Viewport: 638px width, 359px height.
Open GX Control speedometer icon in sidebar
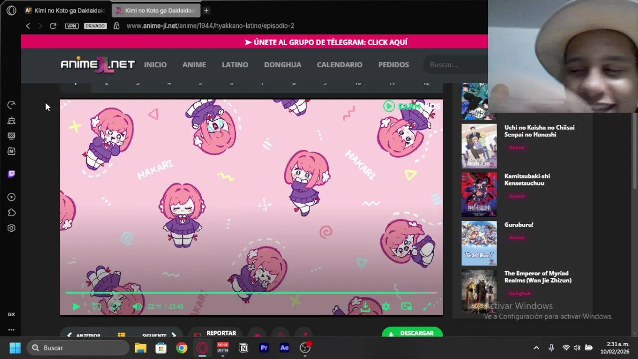[x=11, y=105]
